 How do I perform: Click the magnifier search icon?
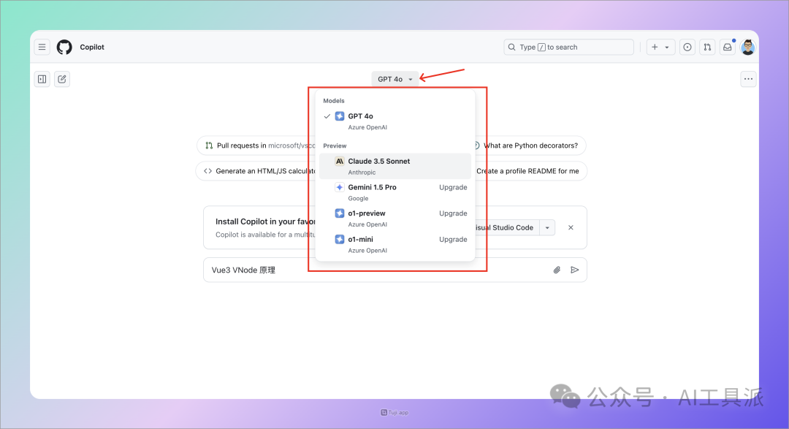tap(511, 47)
